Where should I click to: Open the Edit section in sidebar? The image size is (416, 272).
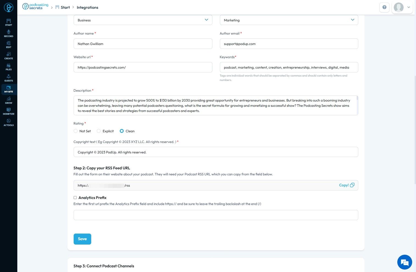pos(9,44)
